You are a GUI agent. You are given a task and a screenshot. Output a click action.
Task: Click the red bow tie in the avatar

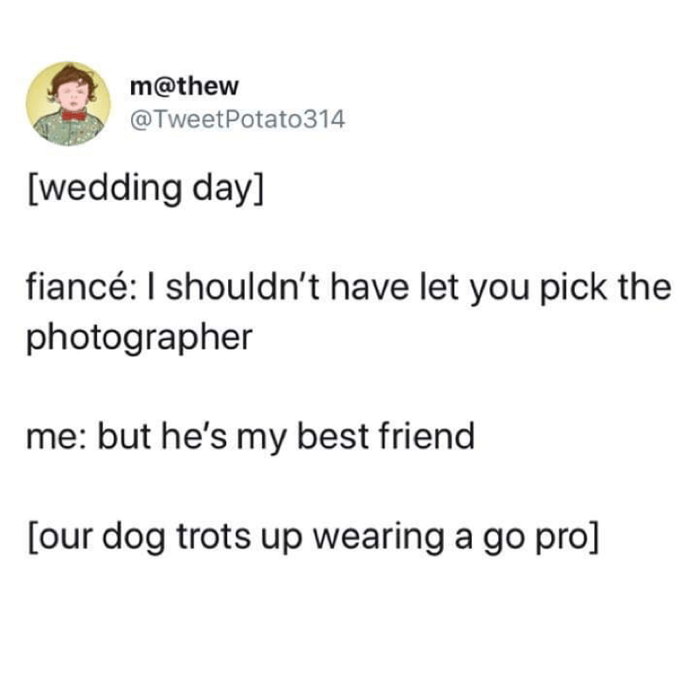(73, 116)
